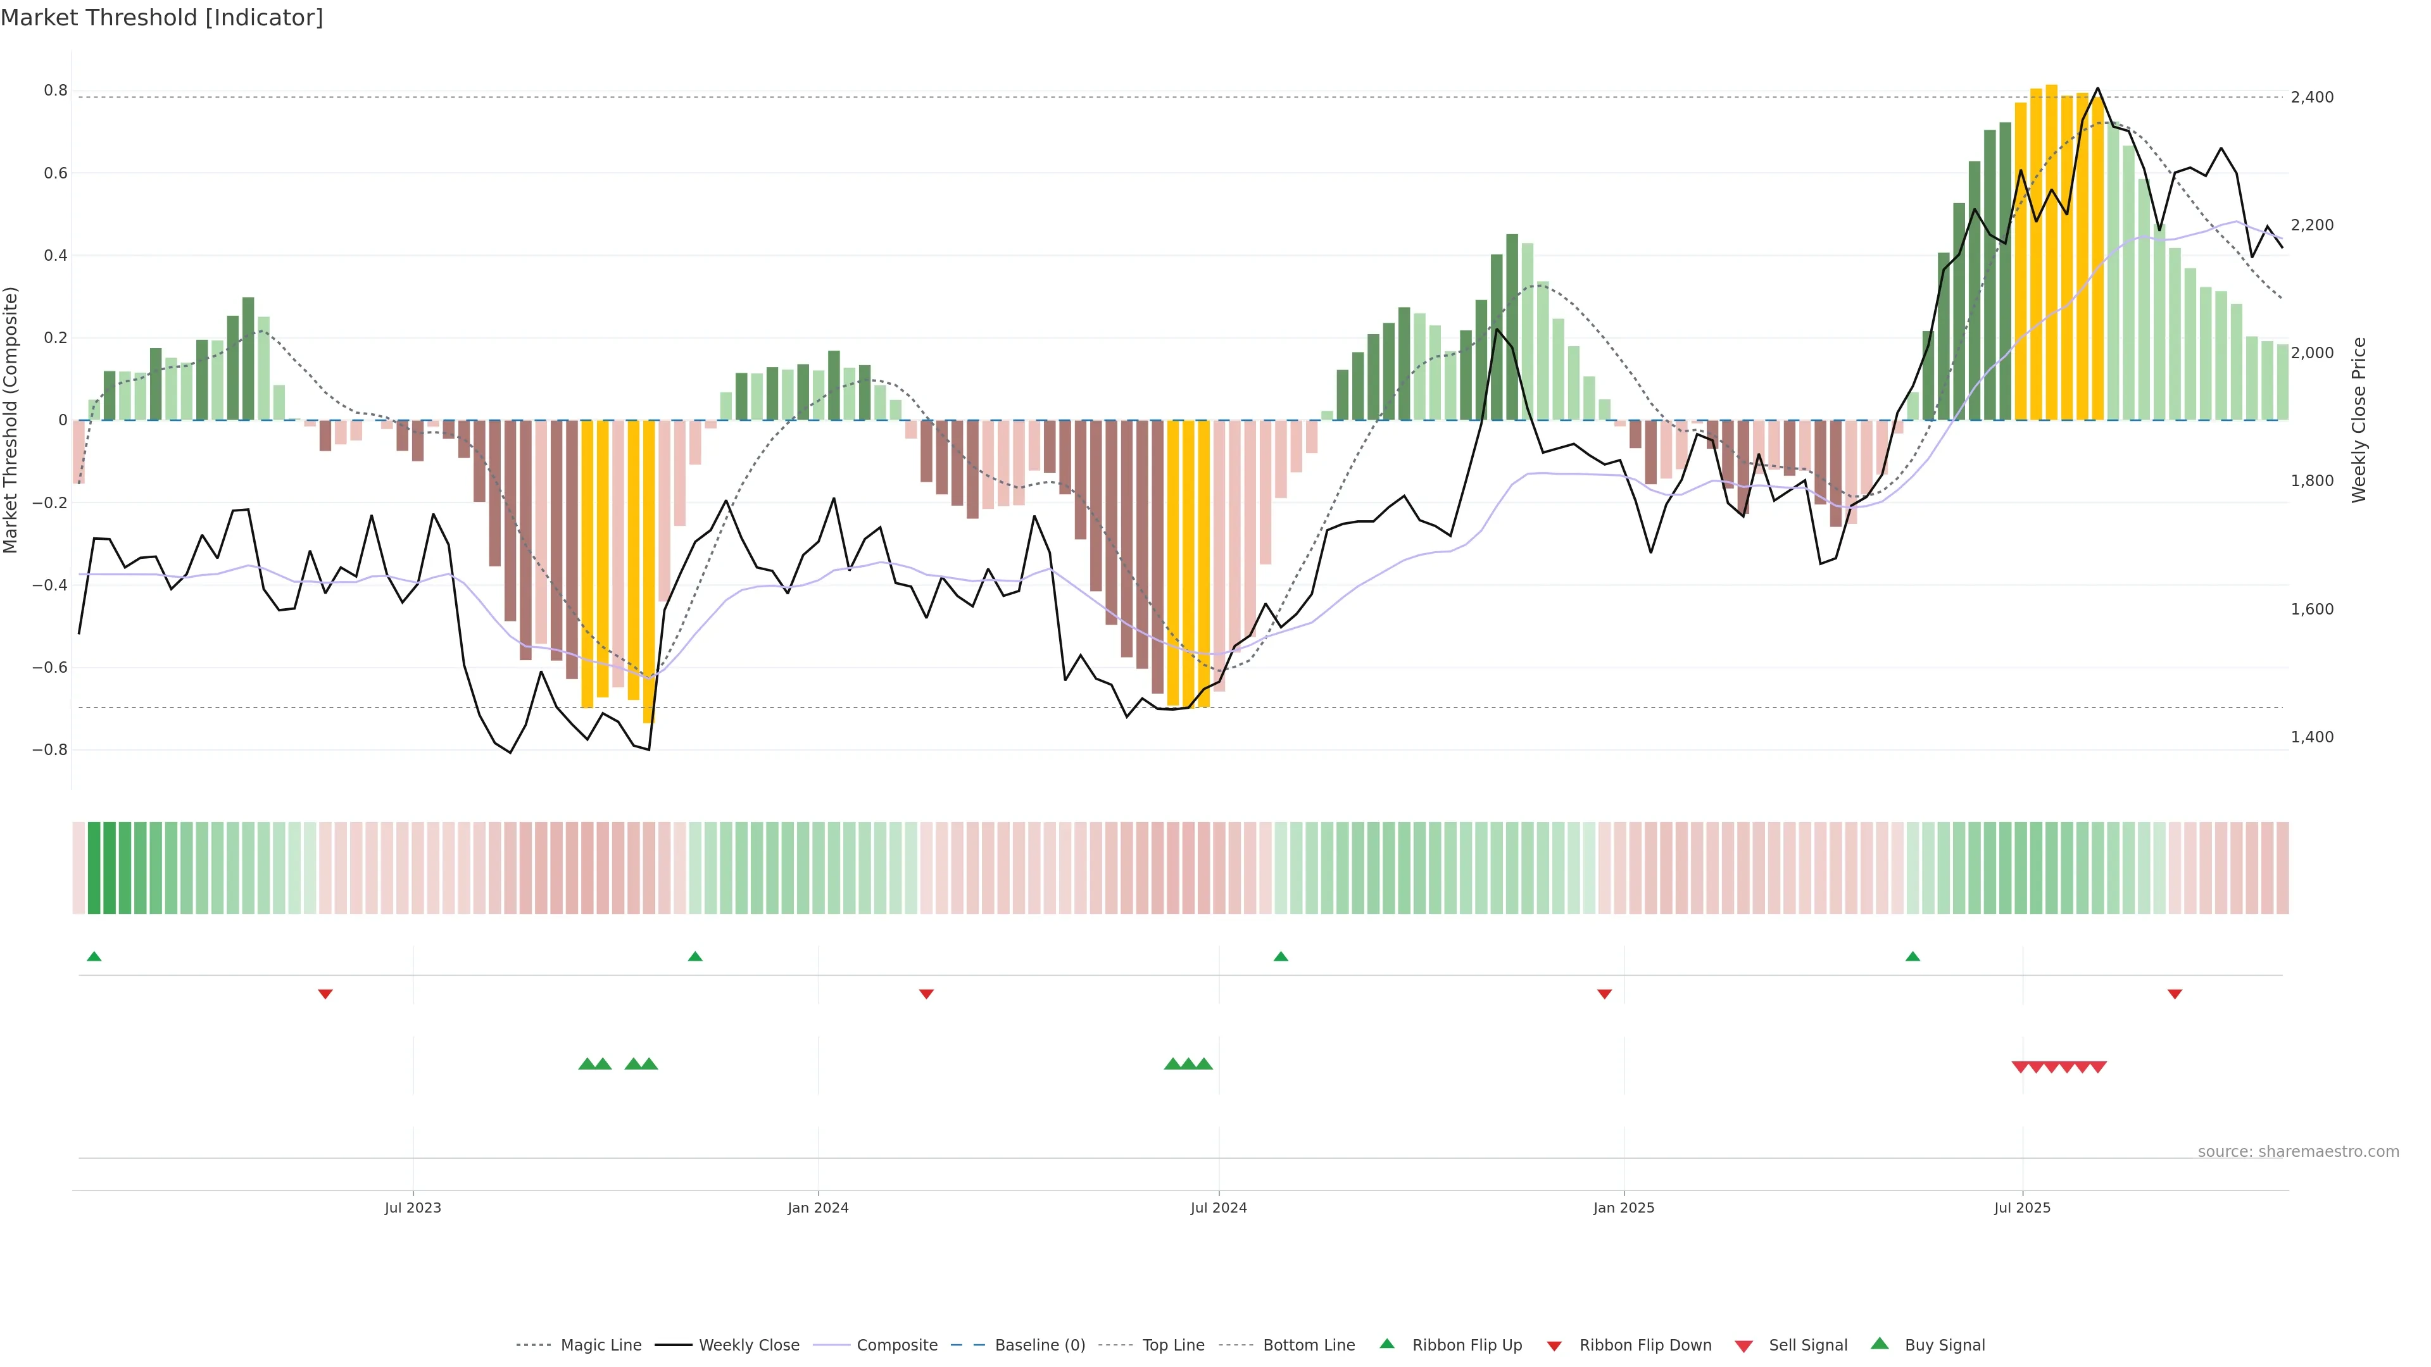Click the last buy signal marker near Jul 2024
This screenshot has height=1367, width=2431.
click(x=1204, y=1064)
